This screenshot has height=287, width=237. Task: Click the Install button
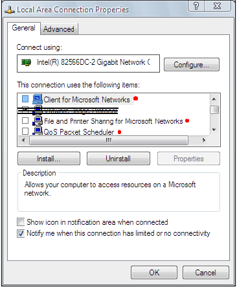pos(49,159)
